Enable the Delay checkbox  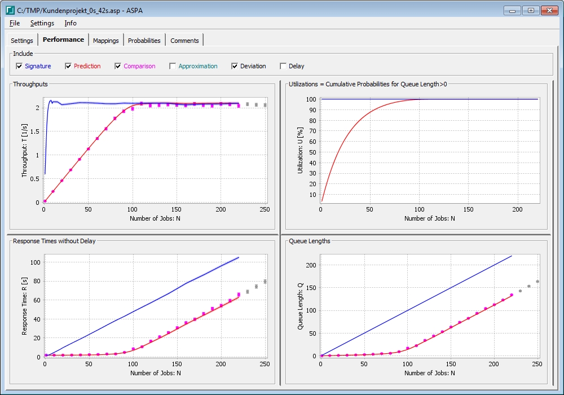click(x=283, y=66)
